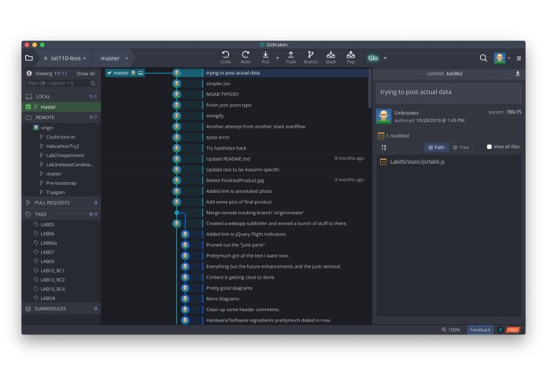The height and width of the screenshot is (389, 547).
Task: Click the merge commit node for 'Merge remote-tracking branch'
Action: tap(177, 213)
